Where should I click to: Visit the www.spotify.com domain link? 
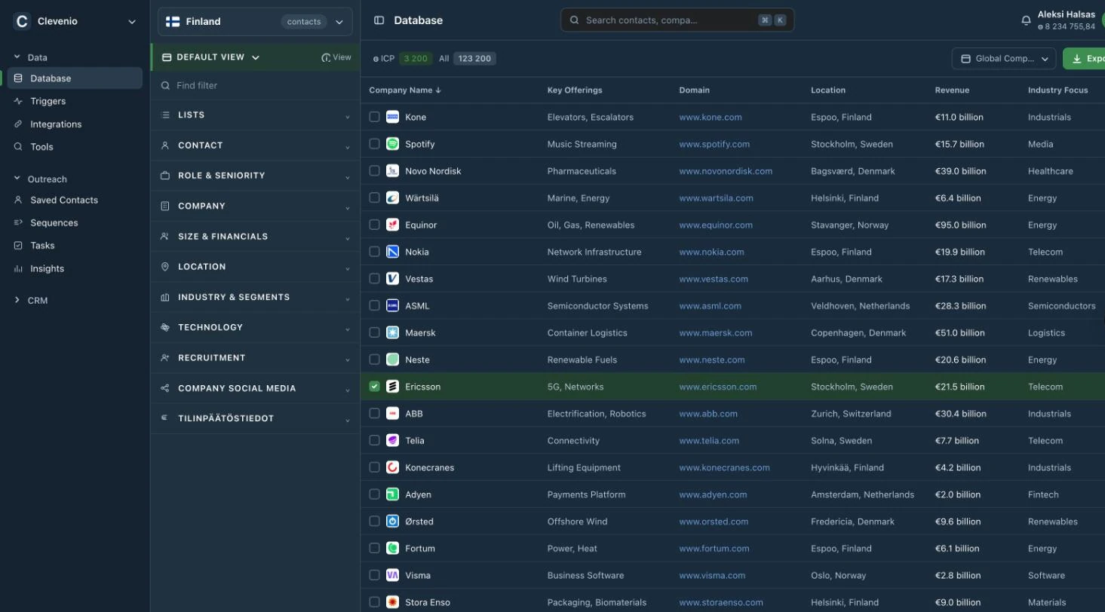[x=714, y=144]
